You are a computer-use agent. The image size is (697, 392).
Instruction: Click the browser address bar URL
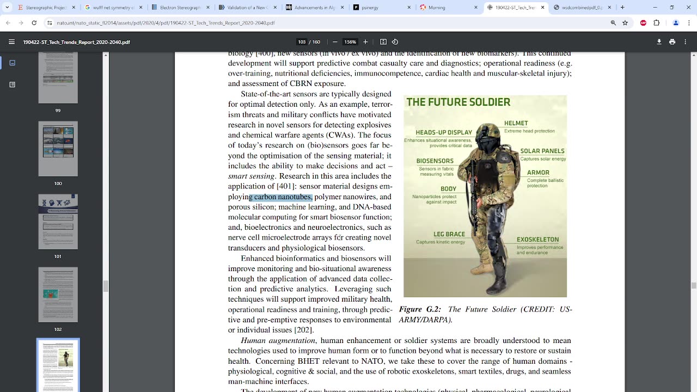click(166, 23)
